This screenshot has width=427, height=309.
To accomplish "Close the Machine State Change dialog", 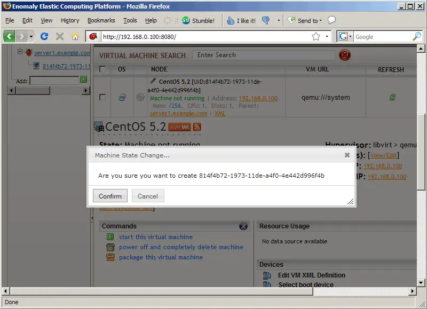I will 347,155.
